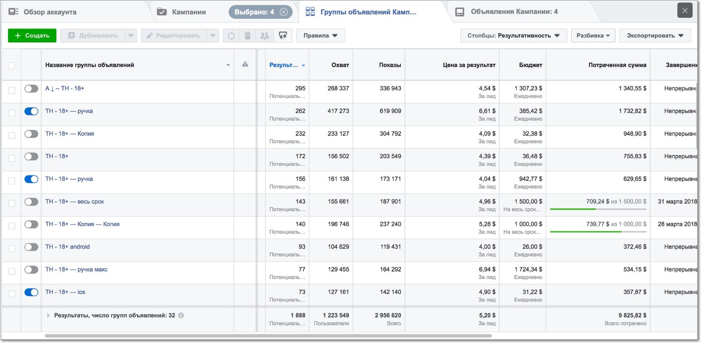Click spend progress bar for 709,24 $
This screenshot has height=343, width=701.
598,209
